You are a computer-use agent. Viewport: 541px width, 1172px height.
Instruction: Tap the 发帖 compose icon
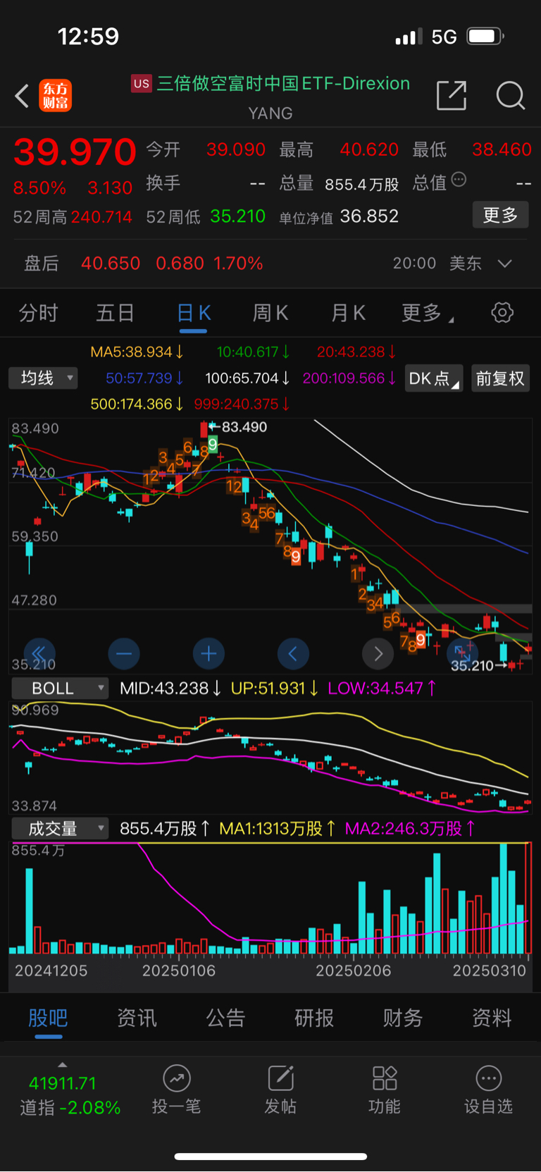(x=280, y=1078)
